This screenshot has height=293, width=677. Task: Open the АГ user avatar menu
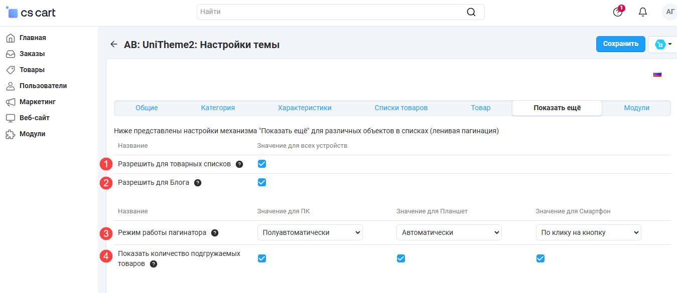669,12
